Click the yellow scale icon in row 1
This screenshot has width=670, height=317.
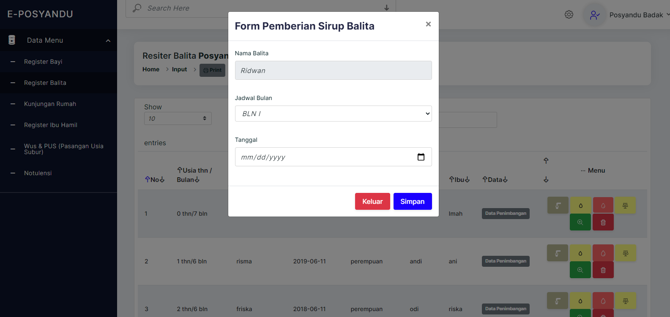tap(625, 206)
